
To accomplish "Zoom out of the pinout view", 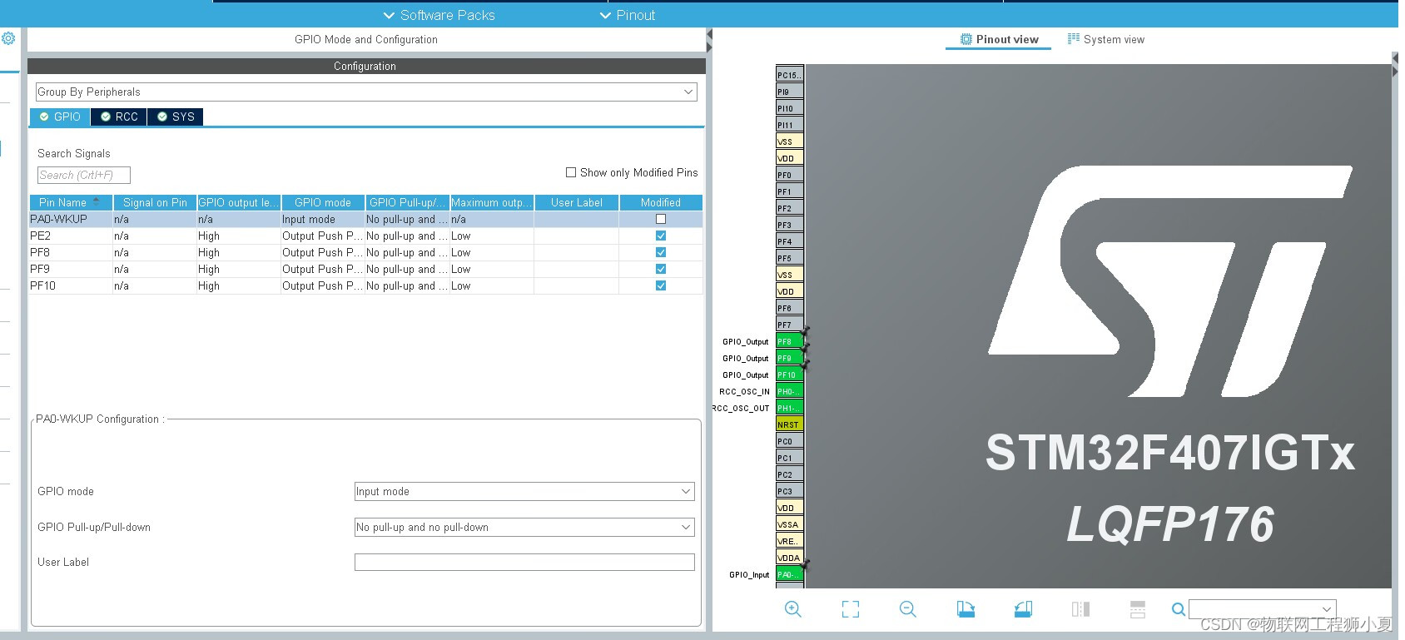I will point(908,609).
